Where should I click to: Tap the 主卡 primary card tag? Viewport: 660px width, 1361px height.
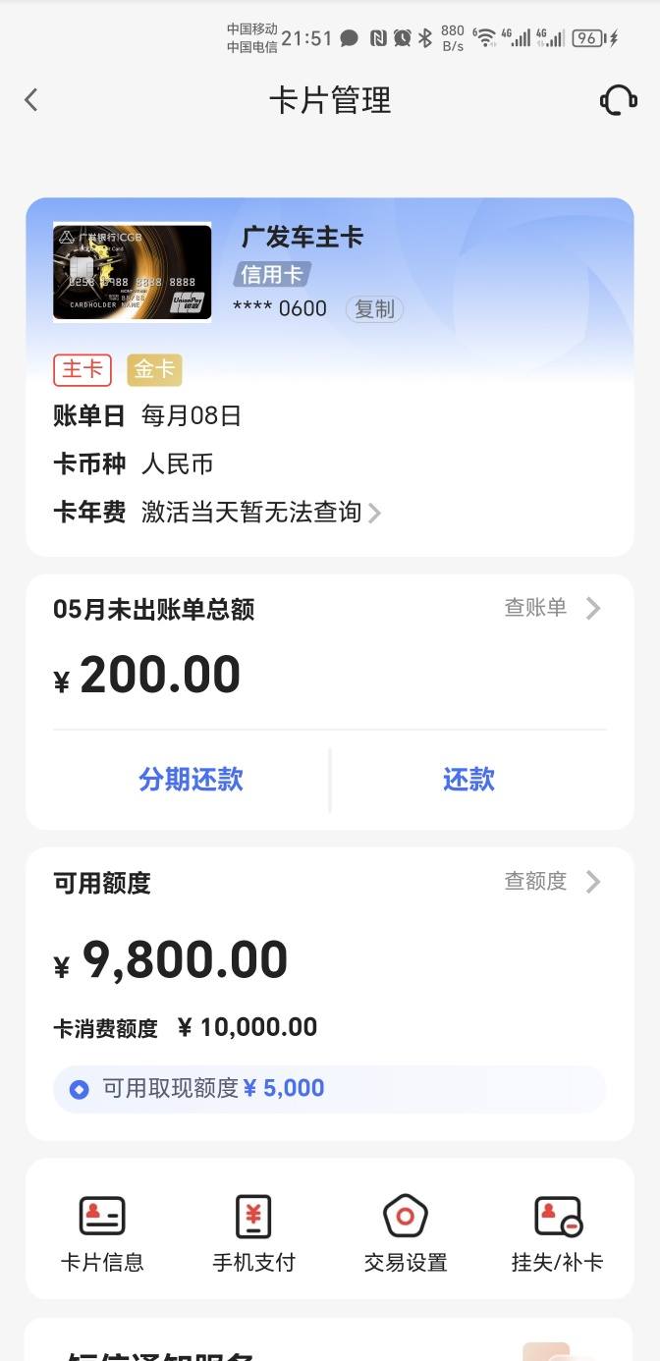(x=82, y=369)
